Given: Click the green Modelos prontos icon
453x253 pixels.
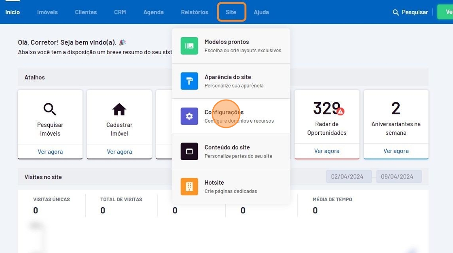Looking at the screenshot, I should (189, 46).
